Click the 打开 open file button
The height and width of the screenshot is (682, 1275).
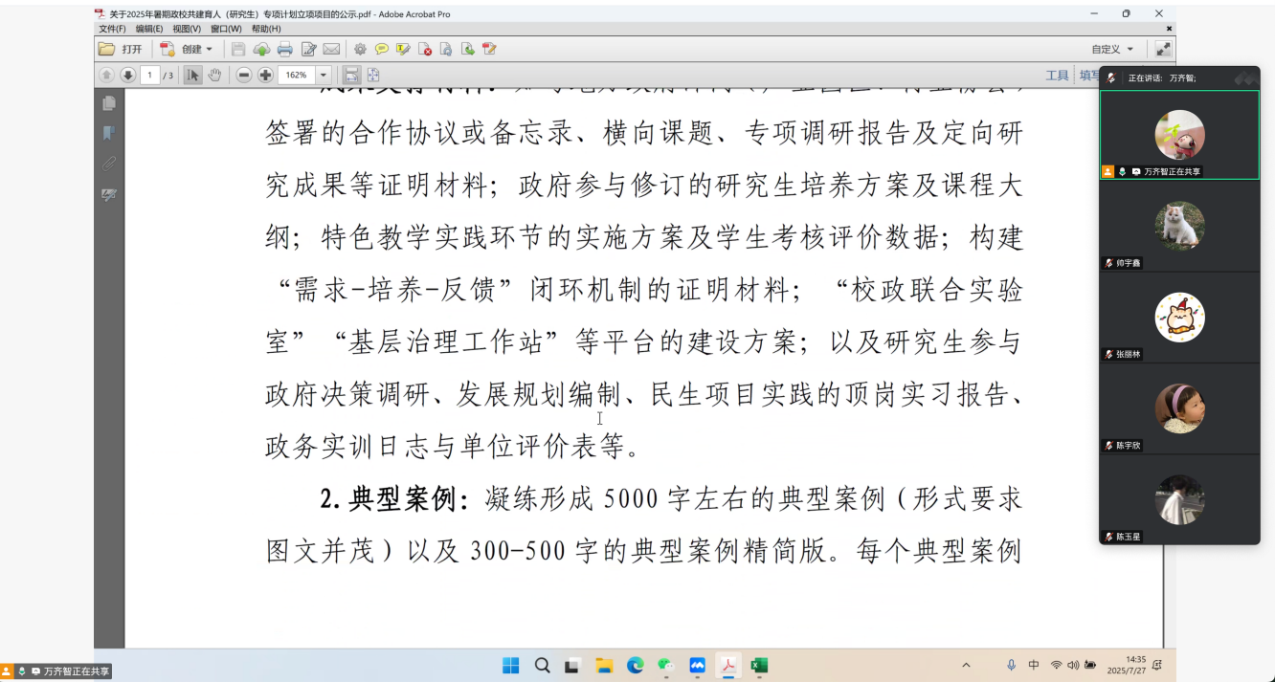pyautogui.click(x=122, y=49)
